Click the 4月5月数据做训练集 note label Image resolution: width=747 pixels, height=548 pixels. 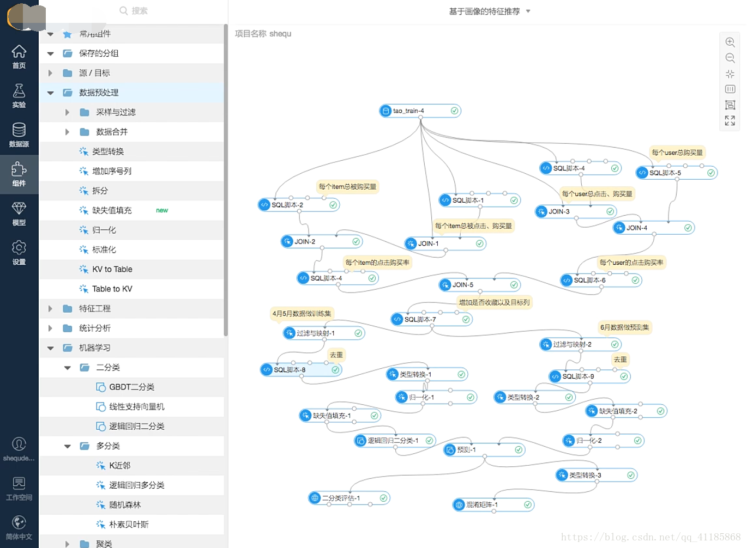(302, 314)
